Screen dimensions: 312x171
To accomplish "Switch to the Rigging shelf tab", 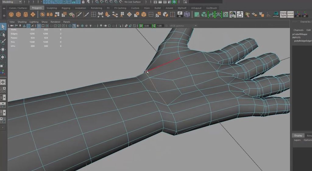I will 66,8.
